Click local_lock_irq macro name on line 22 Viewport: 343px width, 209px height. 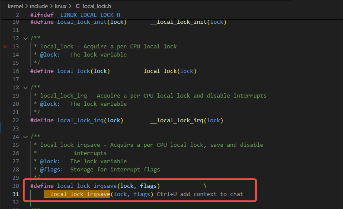pyautogui.click(x=80, y=120)
